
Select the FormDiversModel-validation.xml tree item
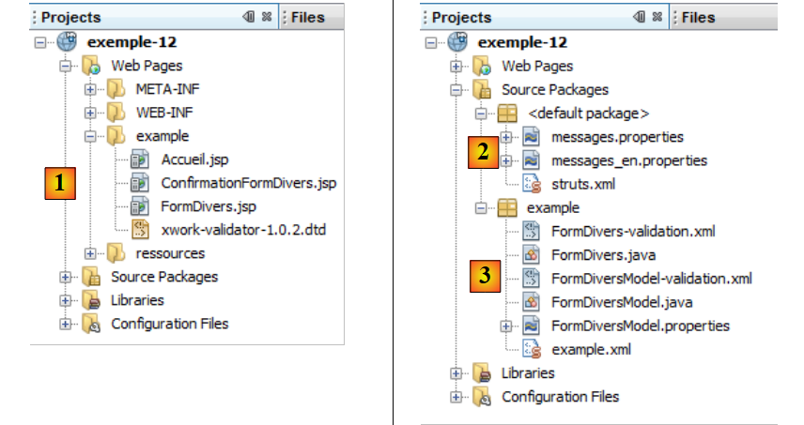click(651, 278)
